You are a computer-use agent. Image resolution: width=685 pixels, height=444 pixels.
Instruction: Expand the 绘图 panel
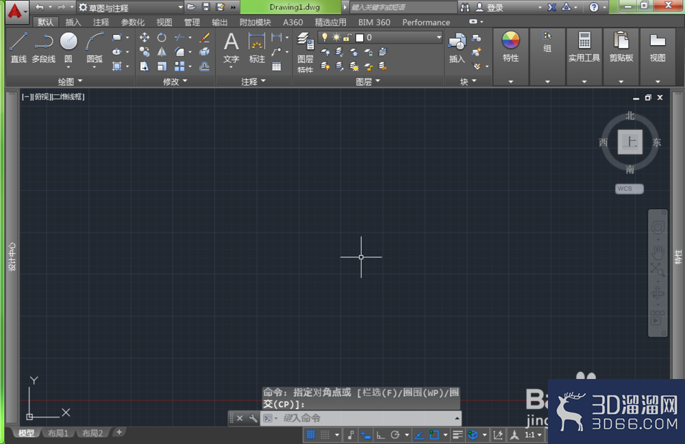tap(70, 81)
